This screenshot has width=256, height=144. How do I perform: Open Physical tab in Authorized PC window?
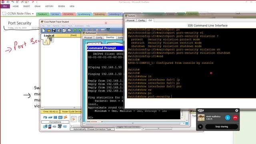88,38
